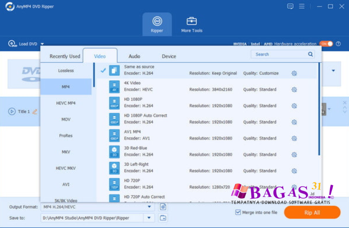Click the 3D Left-Right profile icon
This screenshot has height=228, width=349.
click(x=115, y=168)
